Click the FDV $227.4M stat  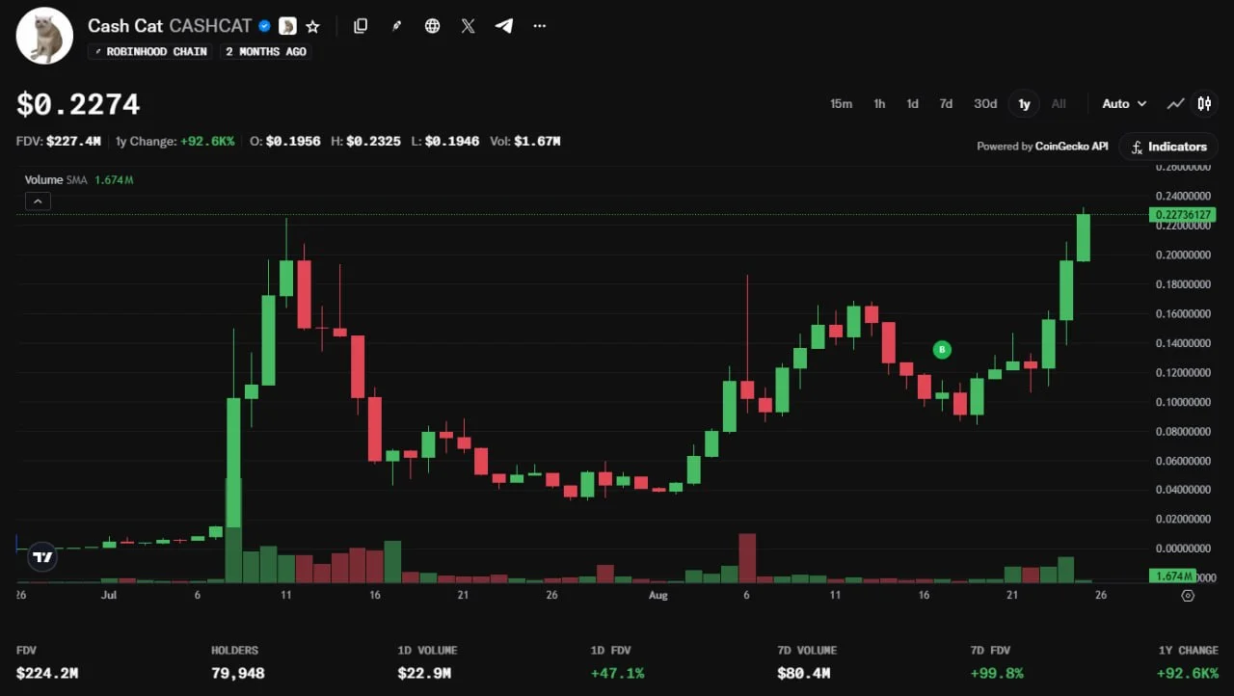click(59, 141)
